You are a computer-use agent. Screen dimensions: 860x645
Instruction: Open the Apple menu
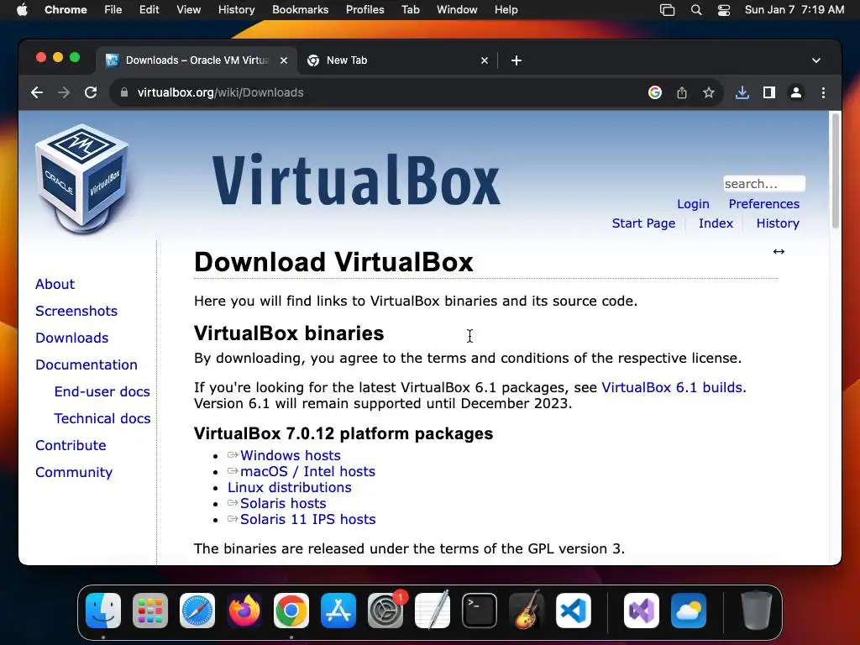(x=22, y=10)
